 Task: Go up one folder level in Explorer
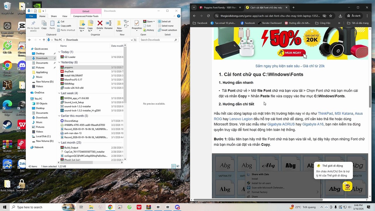point(44,40)
